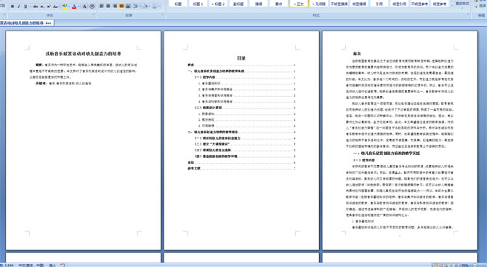
Task: Select the 正文 style in the gallery
Action: tap(299, 4)
